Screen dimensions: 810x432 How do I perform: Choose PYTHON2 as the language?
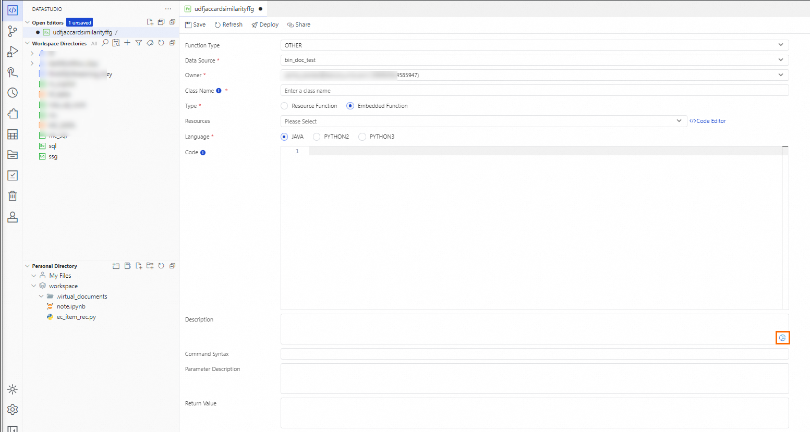317,137
